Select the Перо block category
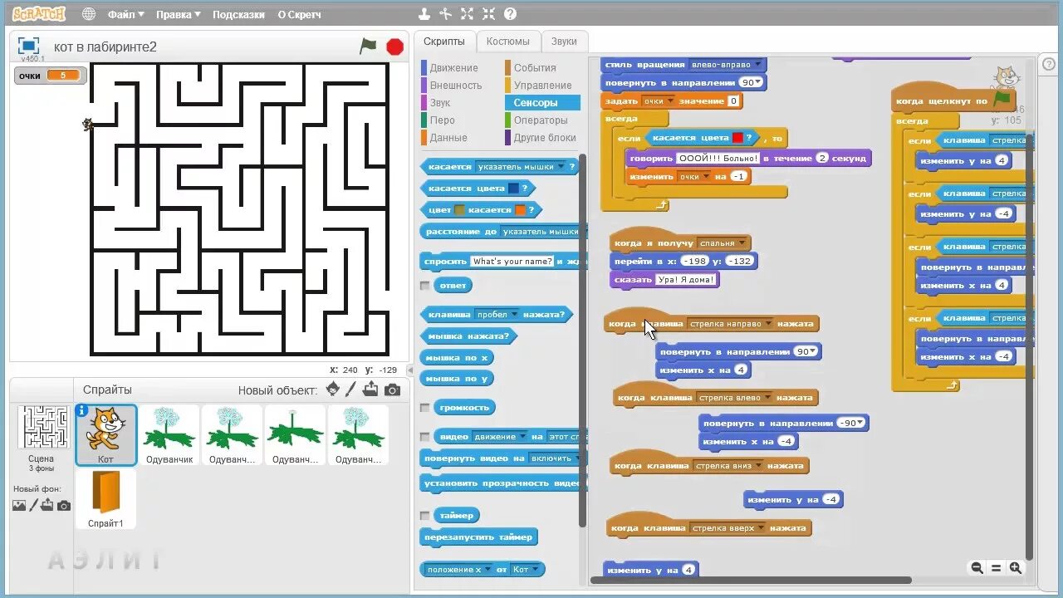 click(442, 120)
